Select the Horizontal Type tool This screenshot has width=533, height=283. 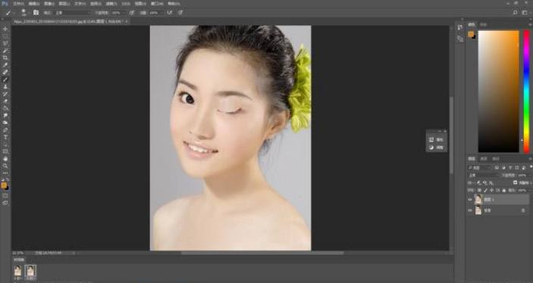[5, 137]
